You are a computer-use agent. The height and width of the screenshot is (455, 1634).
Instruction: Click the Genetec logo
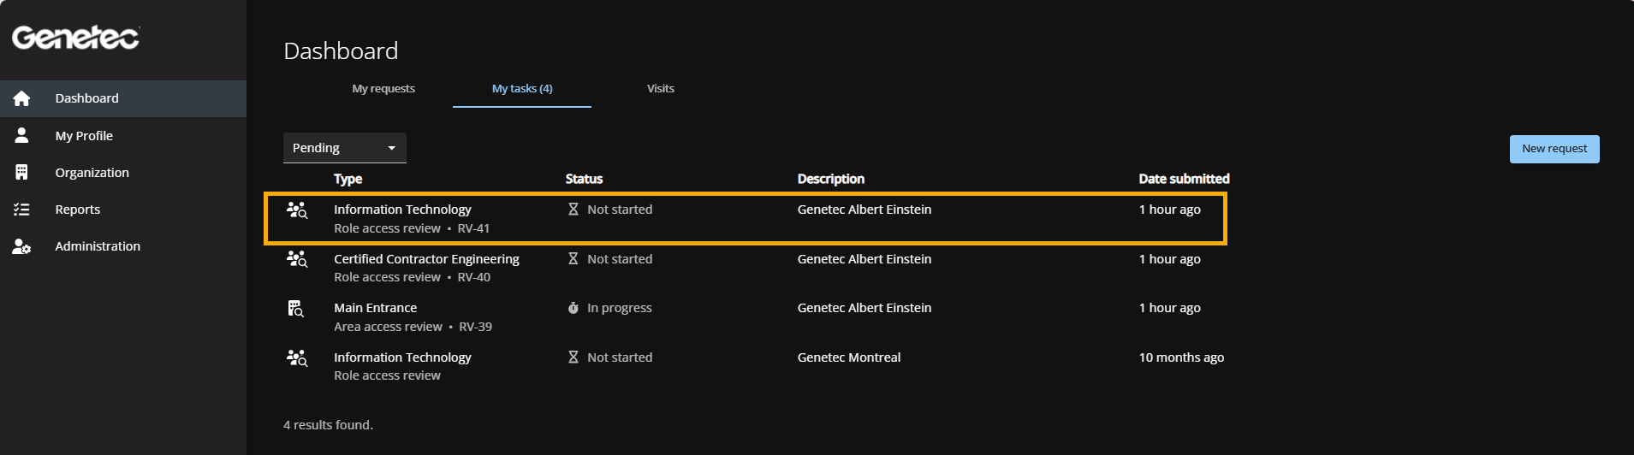(x=75, y=38)
